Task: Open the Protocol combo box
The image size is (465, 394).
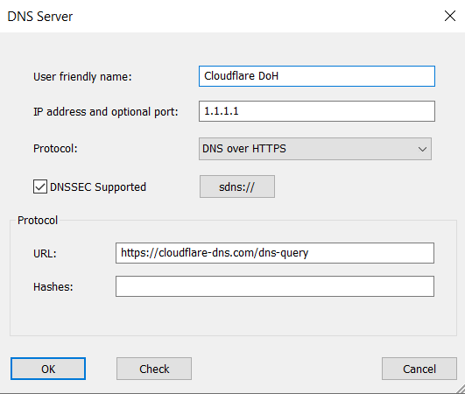Action: (x=315, y=149)
